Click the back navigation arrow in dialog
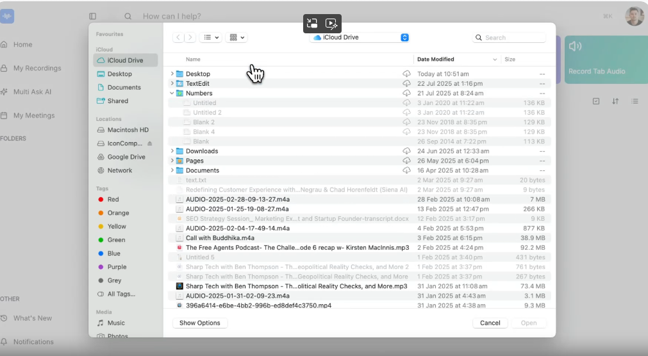 point(178,38)
